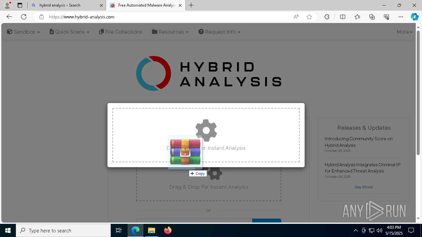Viewport: 422px width, 237px height.
Task: Click the Hybrid Analysis logo
Action: (209, 73)
